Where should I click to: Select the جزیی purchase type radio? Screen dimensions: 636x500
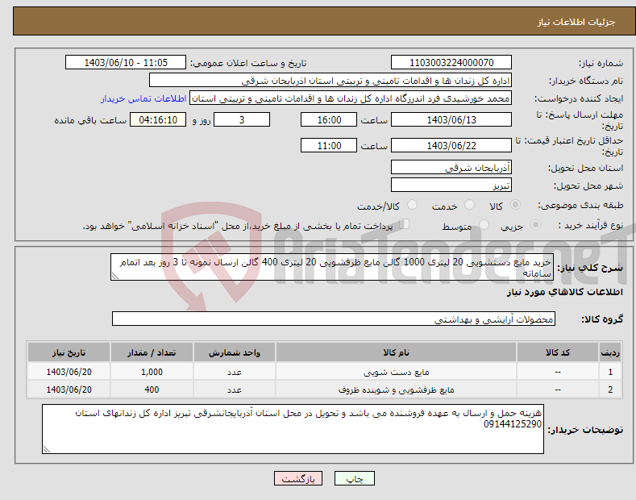tap(535, 225)
